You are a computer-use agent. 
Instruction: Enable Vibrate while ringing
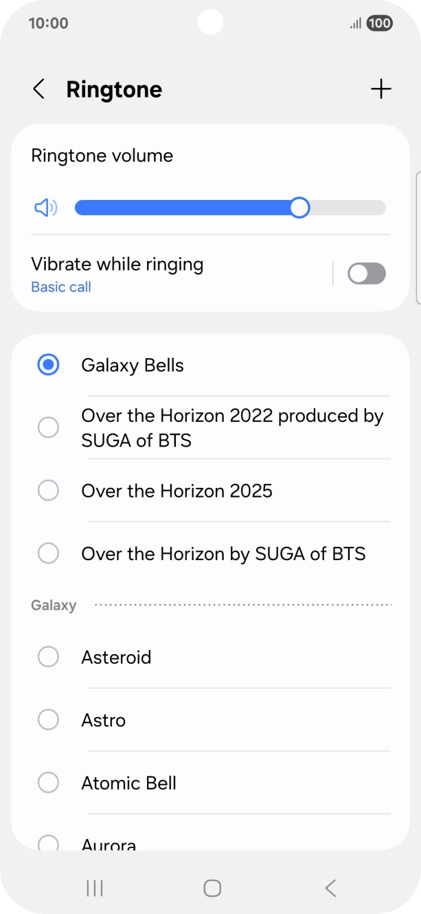point(366,274)
